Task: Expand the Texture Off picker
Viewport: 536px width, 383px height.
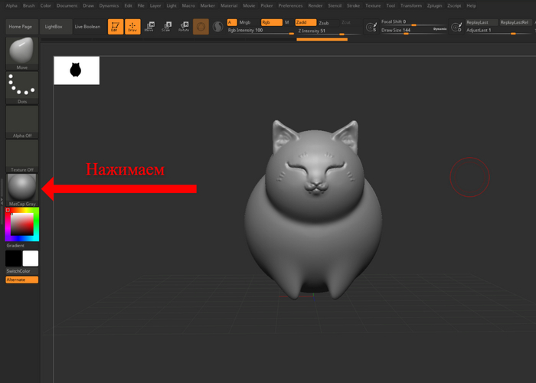Action: coord(21,156)
